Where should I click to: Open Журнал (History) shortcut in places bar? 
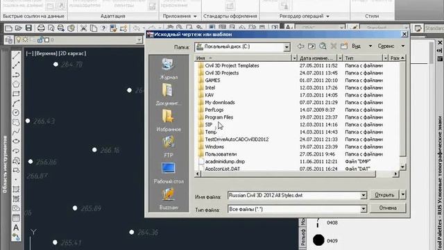(x=169, y=69)
